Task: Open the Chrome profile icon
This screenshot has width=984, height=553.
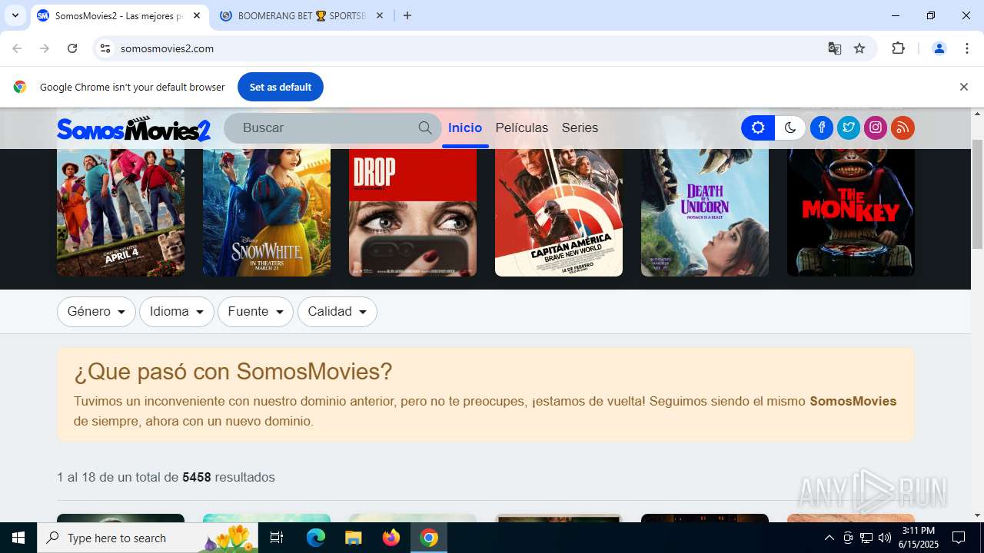Action: pos(939,48)
